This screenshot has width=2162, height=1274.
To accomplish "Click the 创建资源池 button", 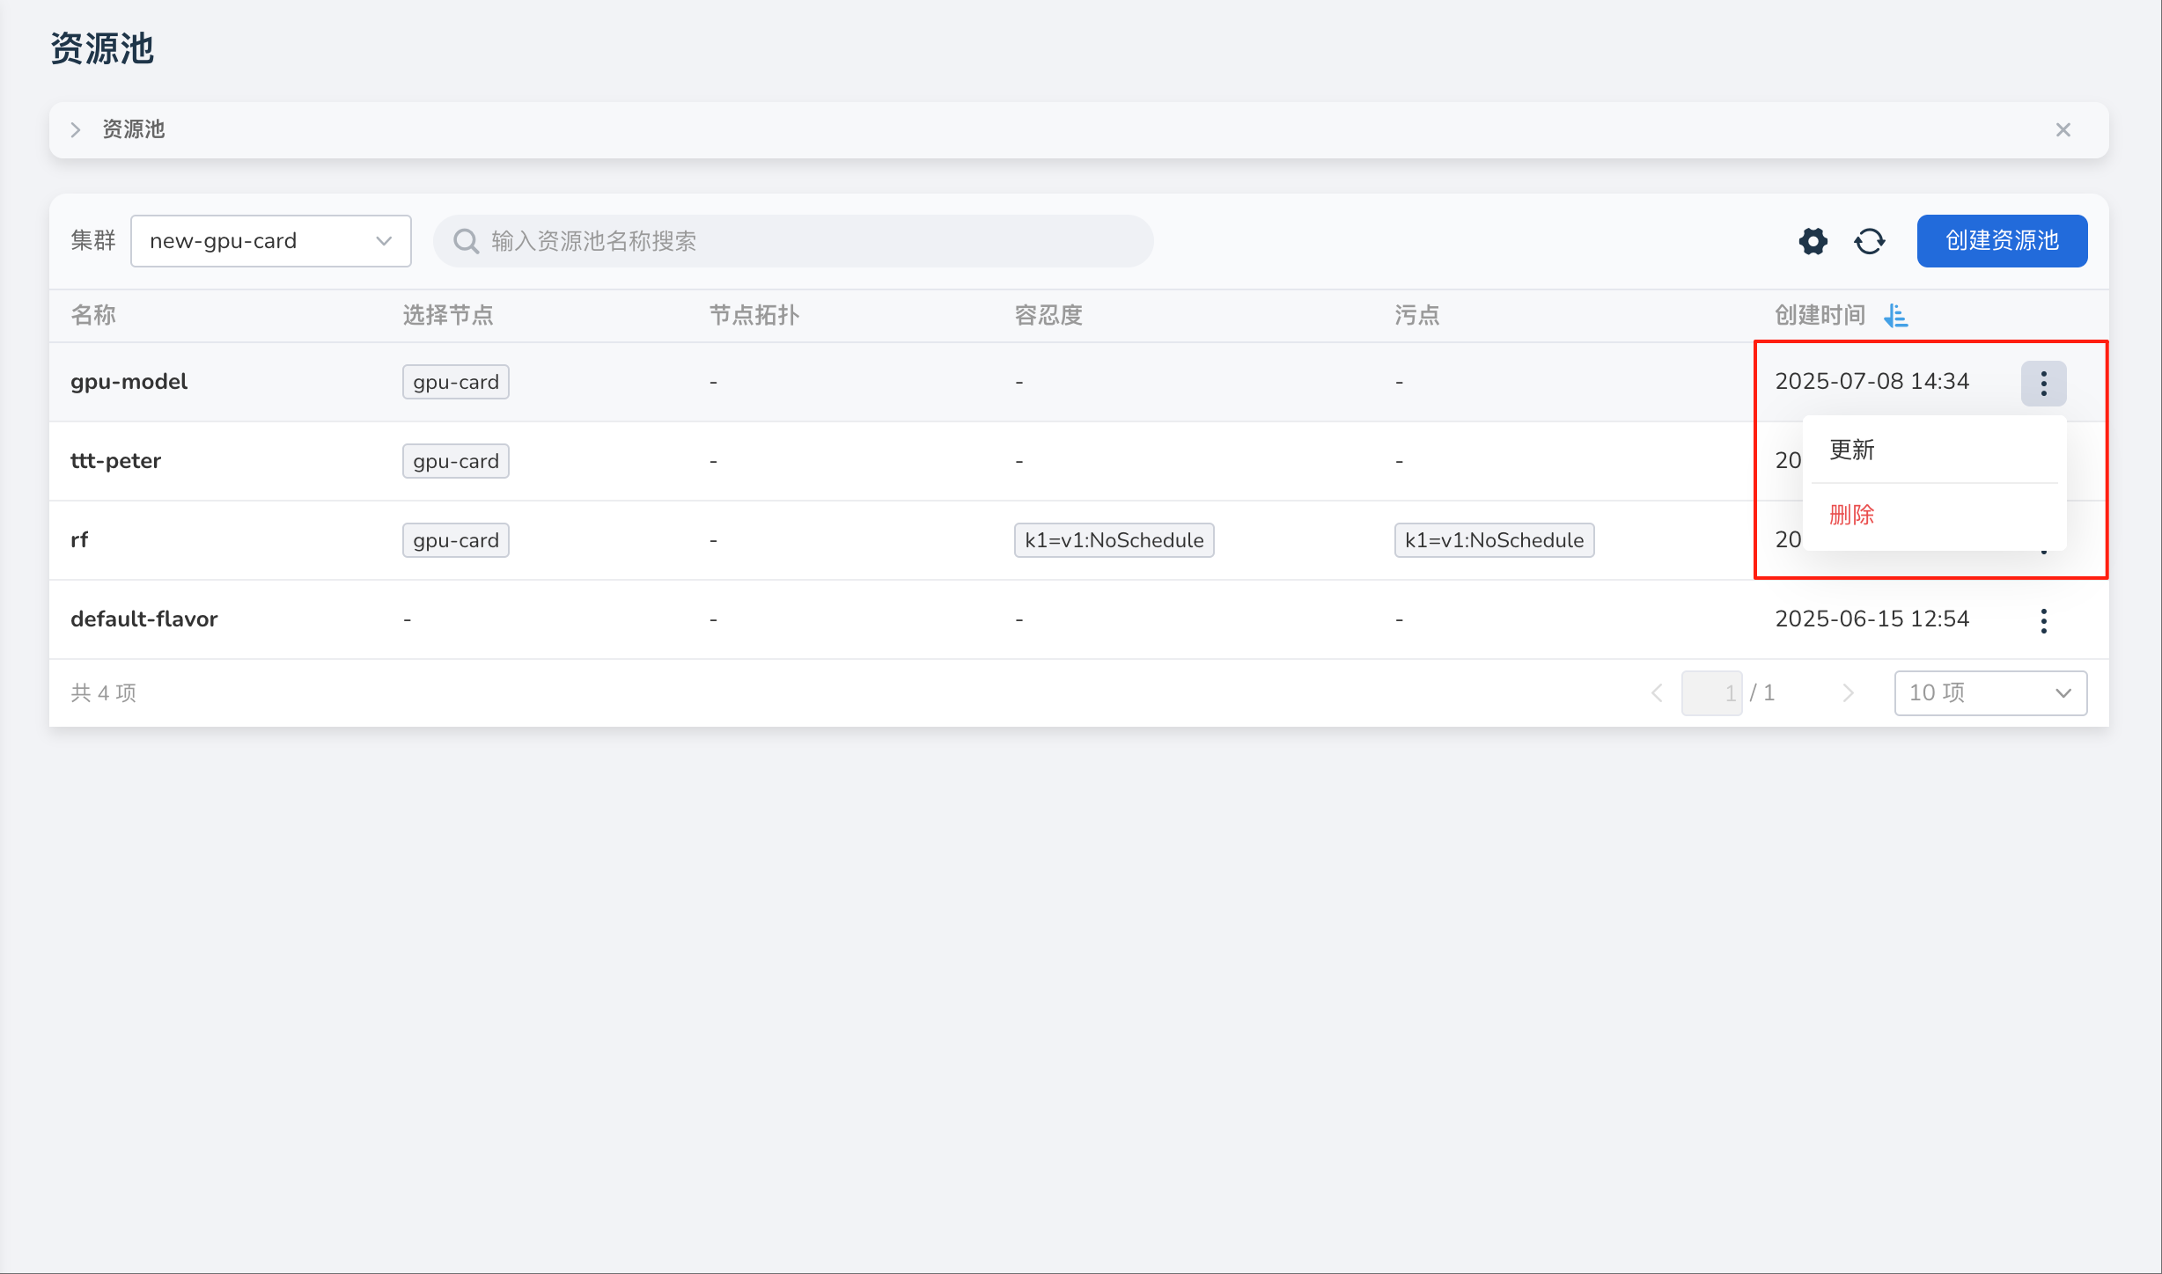I will pyautogui.click(x=2001, y=241).
